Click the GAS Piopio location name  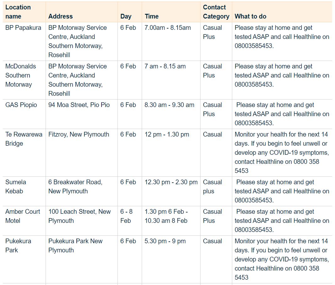click(x=21, y=105)
